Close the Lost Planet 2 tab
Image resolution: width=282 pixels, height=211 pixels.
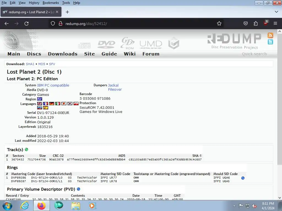57,12
